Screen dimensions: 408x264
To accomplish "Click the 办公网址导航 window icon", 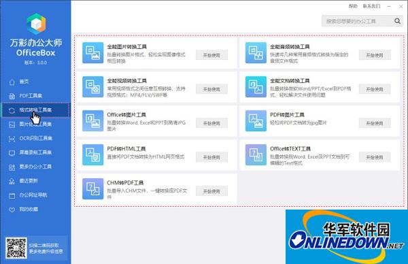I will click(x=12, y=195).
